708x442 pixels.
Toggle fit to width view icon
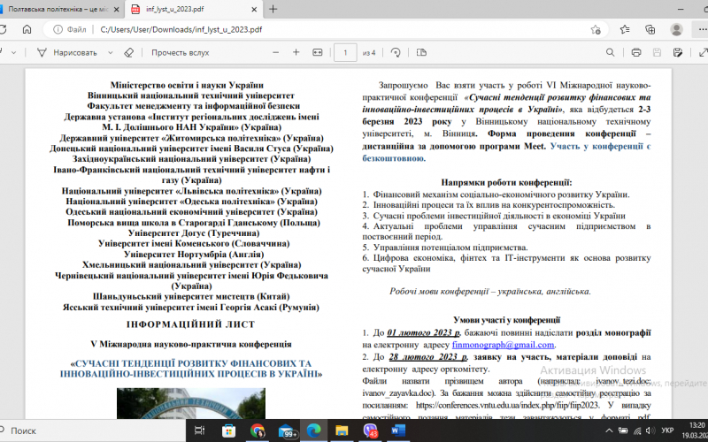click(x=318, y=53)
